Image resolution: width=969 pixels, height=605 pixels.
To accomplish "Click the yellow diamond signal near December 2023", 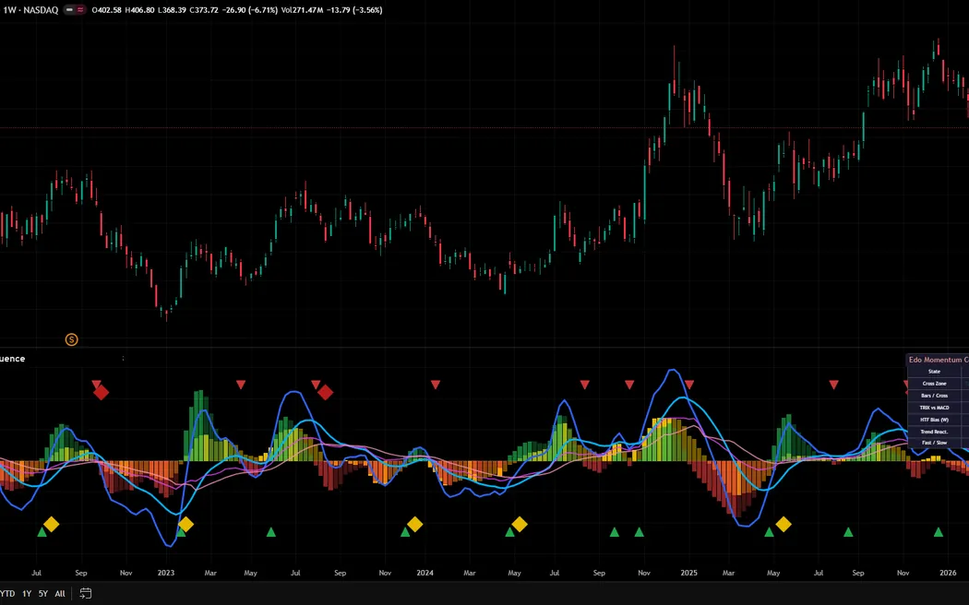I will pyautogui.click(x=415, y=524).
